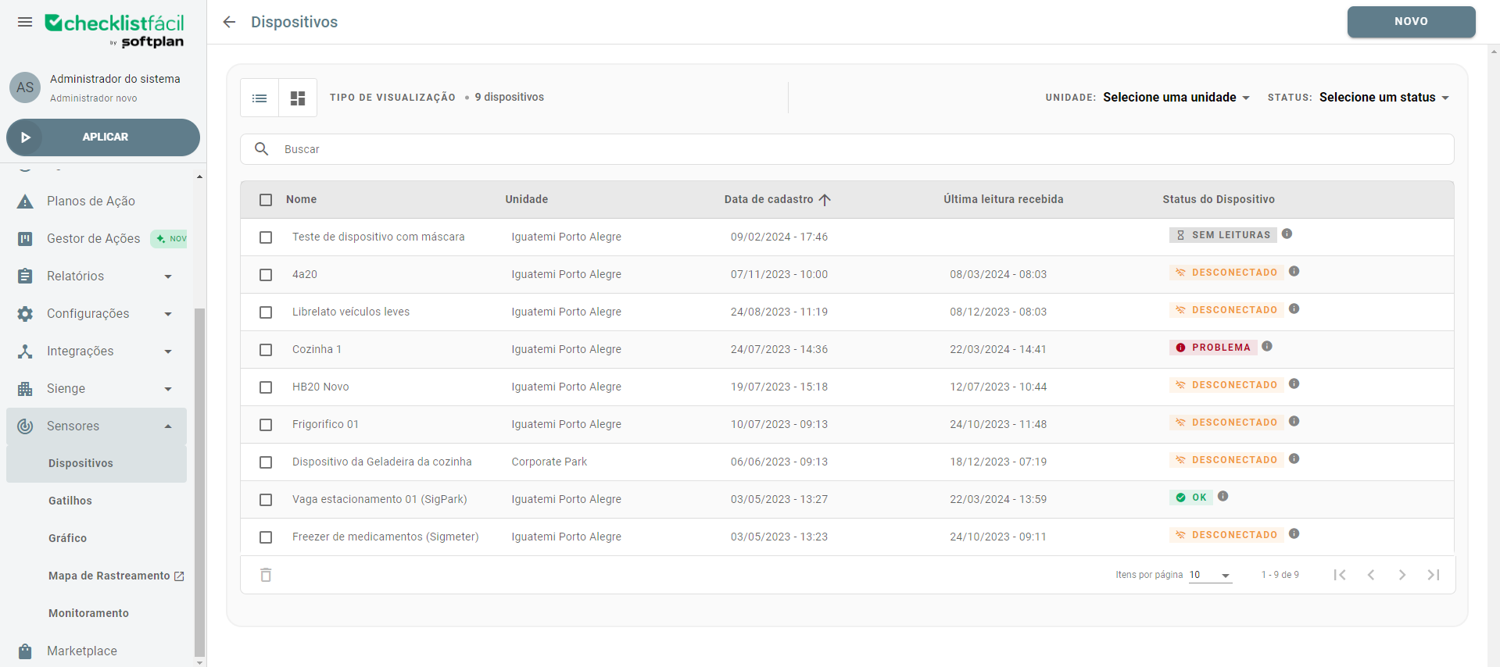Sort by Status do Dispositivo header
The width and height of the screenshot is (1500, 667).
(x=1218, y=199)
